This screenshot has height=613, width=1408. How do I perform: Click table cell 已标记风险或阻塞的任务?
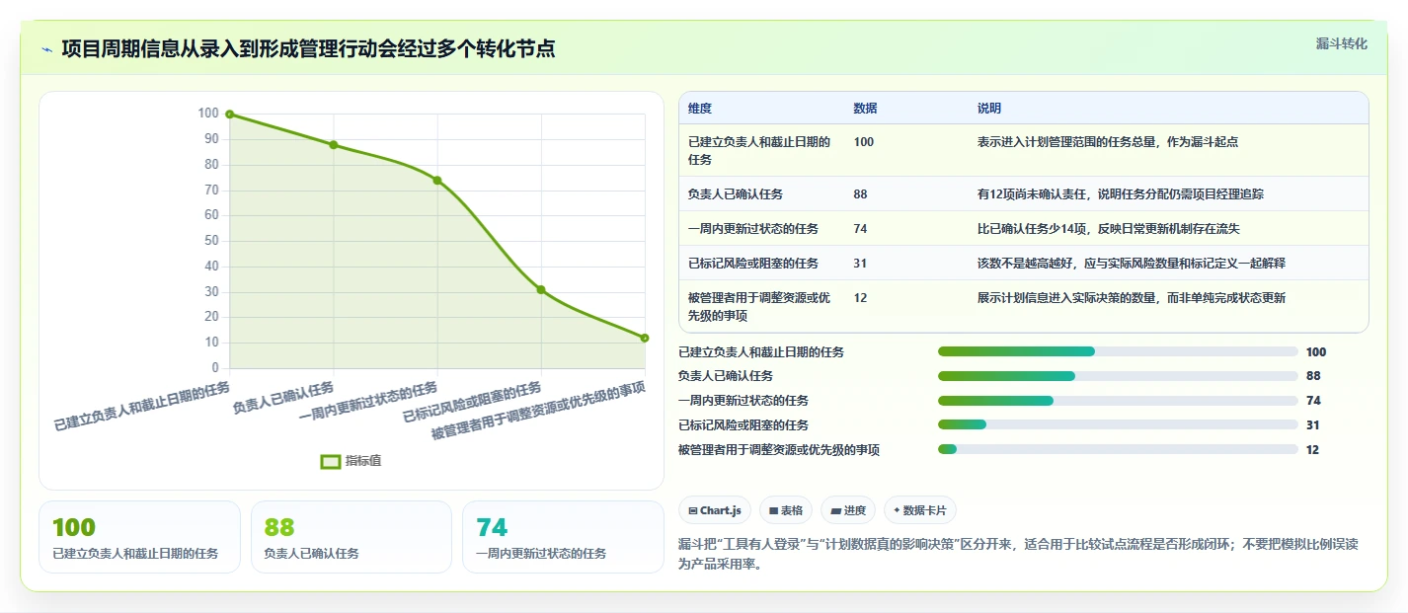[x=753, y=264]
